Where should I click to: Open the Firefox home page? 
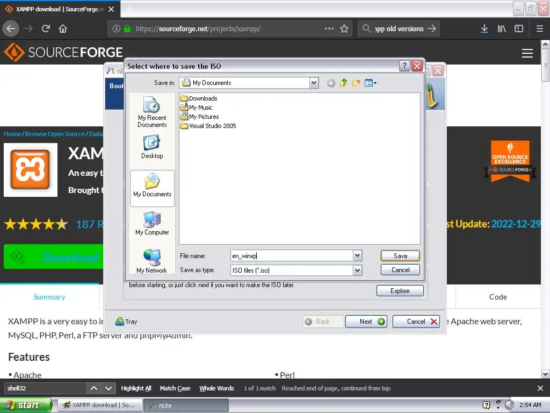pyautogui.click(x=63, y=29)
